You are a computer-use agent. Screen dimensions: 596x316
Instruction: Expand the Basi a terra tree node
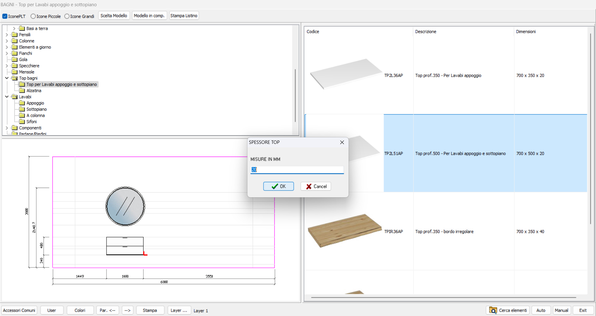14,29
